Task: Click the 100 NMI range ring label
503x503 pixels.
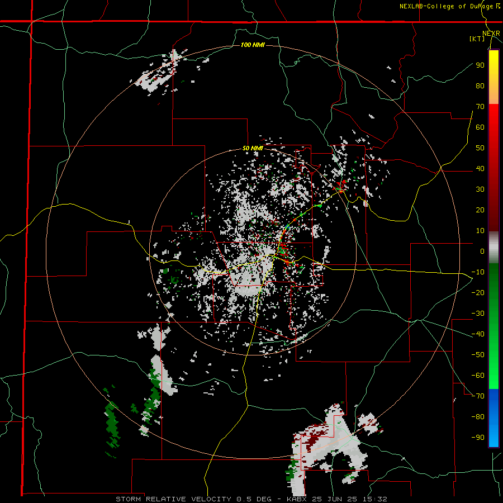Action: tap(253, 45)
